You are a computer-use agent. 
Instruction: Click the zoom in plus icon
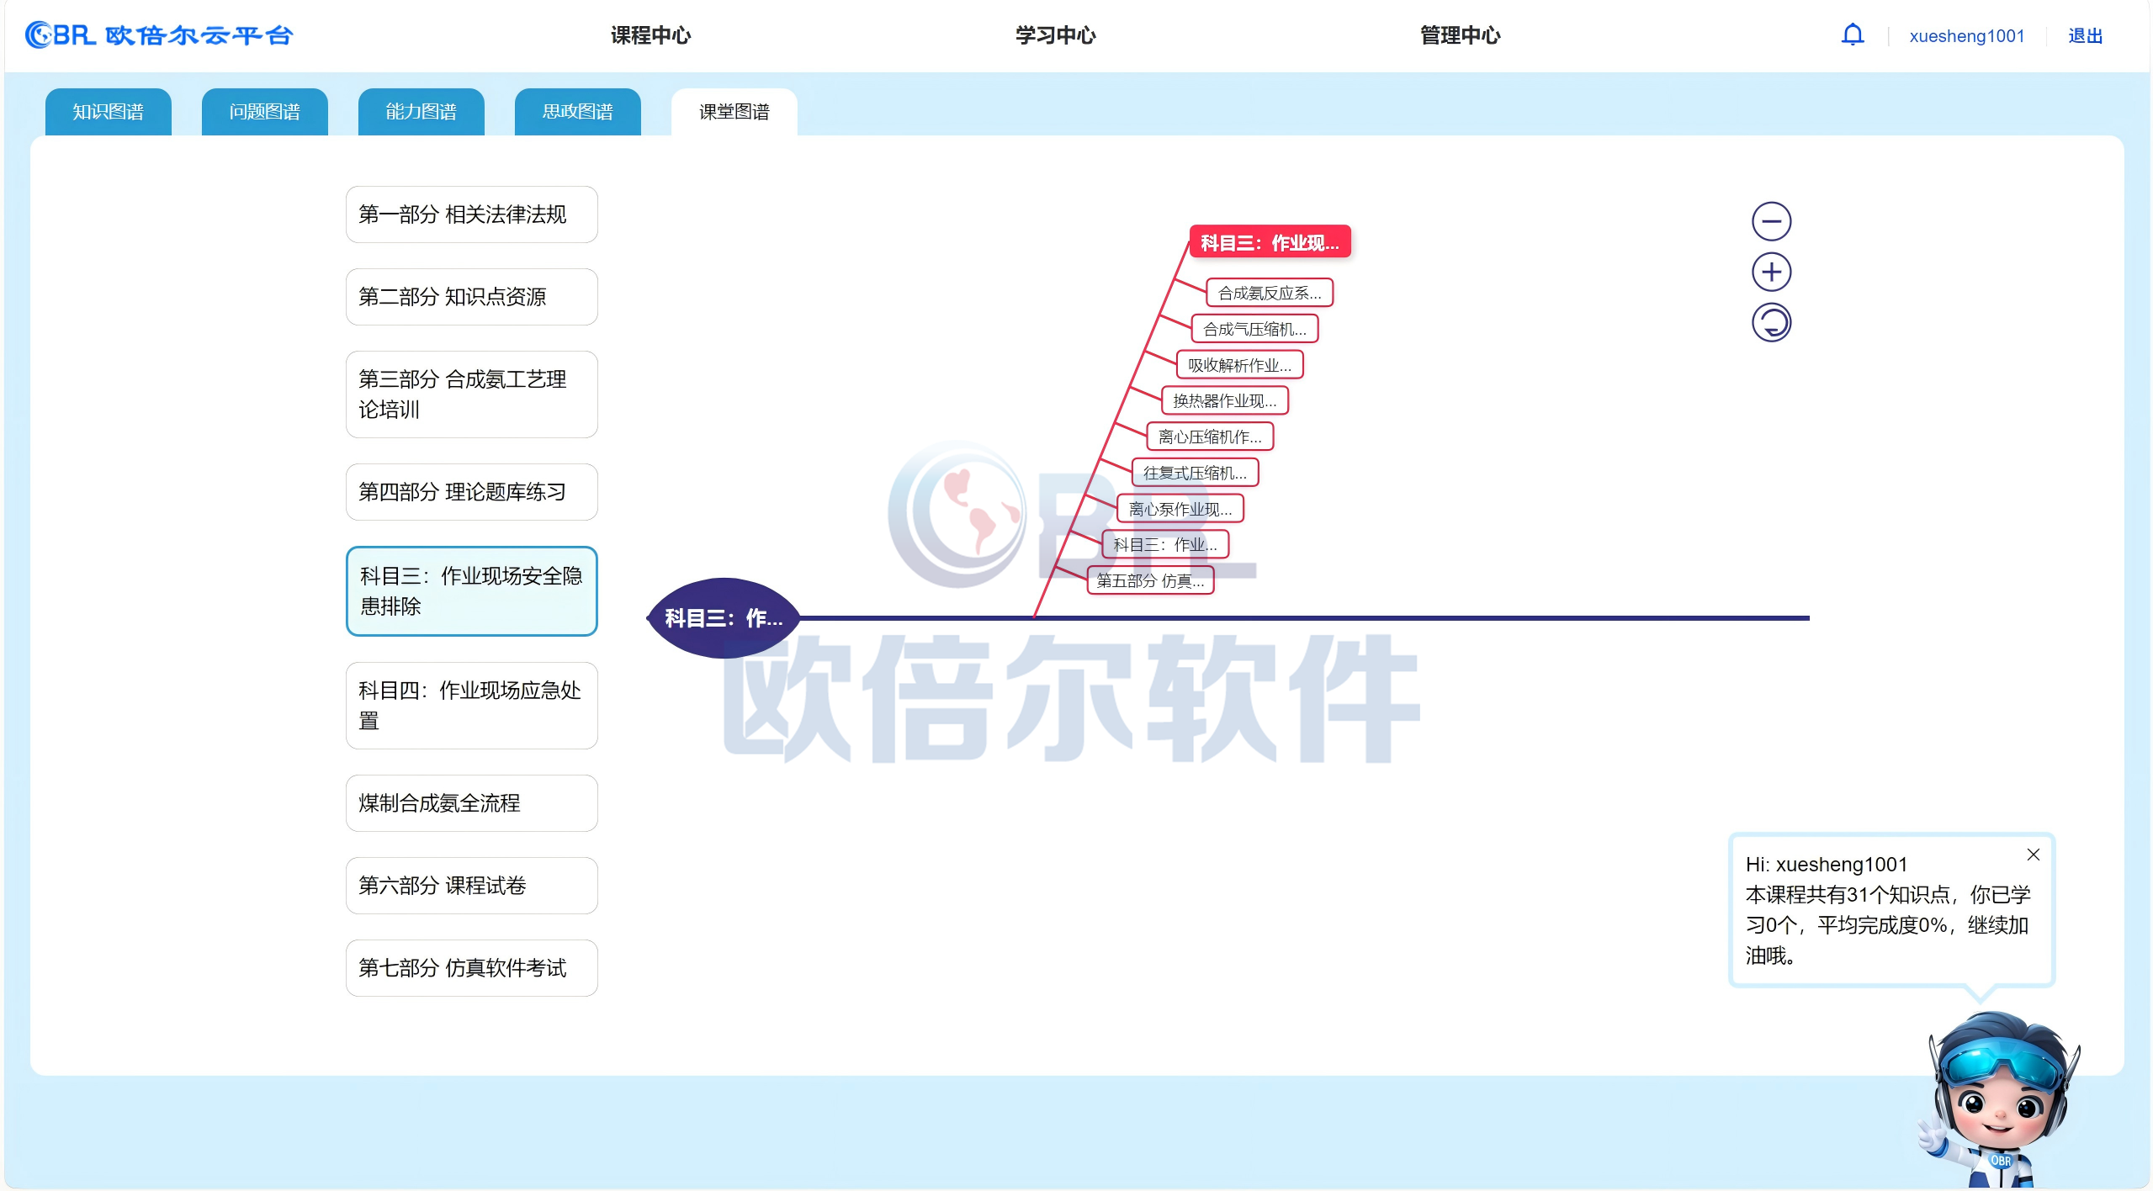click(1770, 273)
